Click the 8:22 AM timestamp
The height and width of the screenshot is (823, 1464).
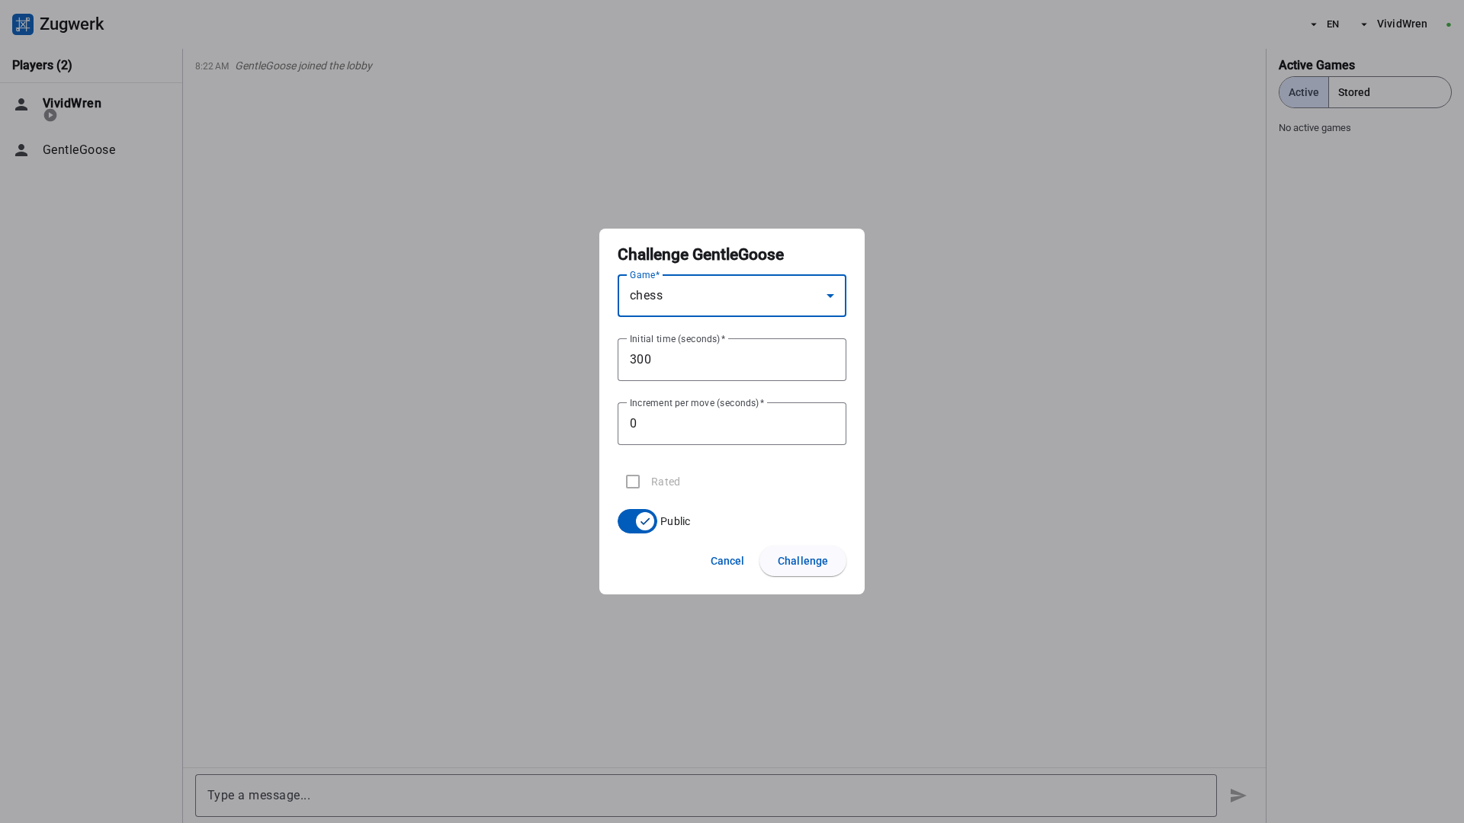pyautogui.click(x=212, y=66)
